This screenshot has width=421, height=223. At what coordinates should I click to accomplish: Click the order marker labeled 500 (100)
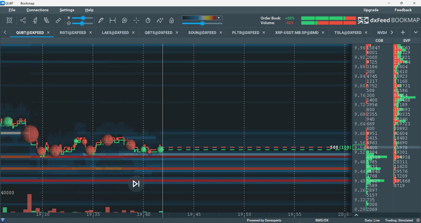point(340,147)
